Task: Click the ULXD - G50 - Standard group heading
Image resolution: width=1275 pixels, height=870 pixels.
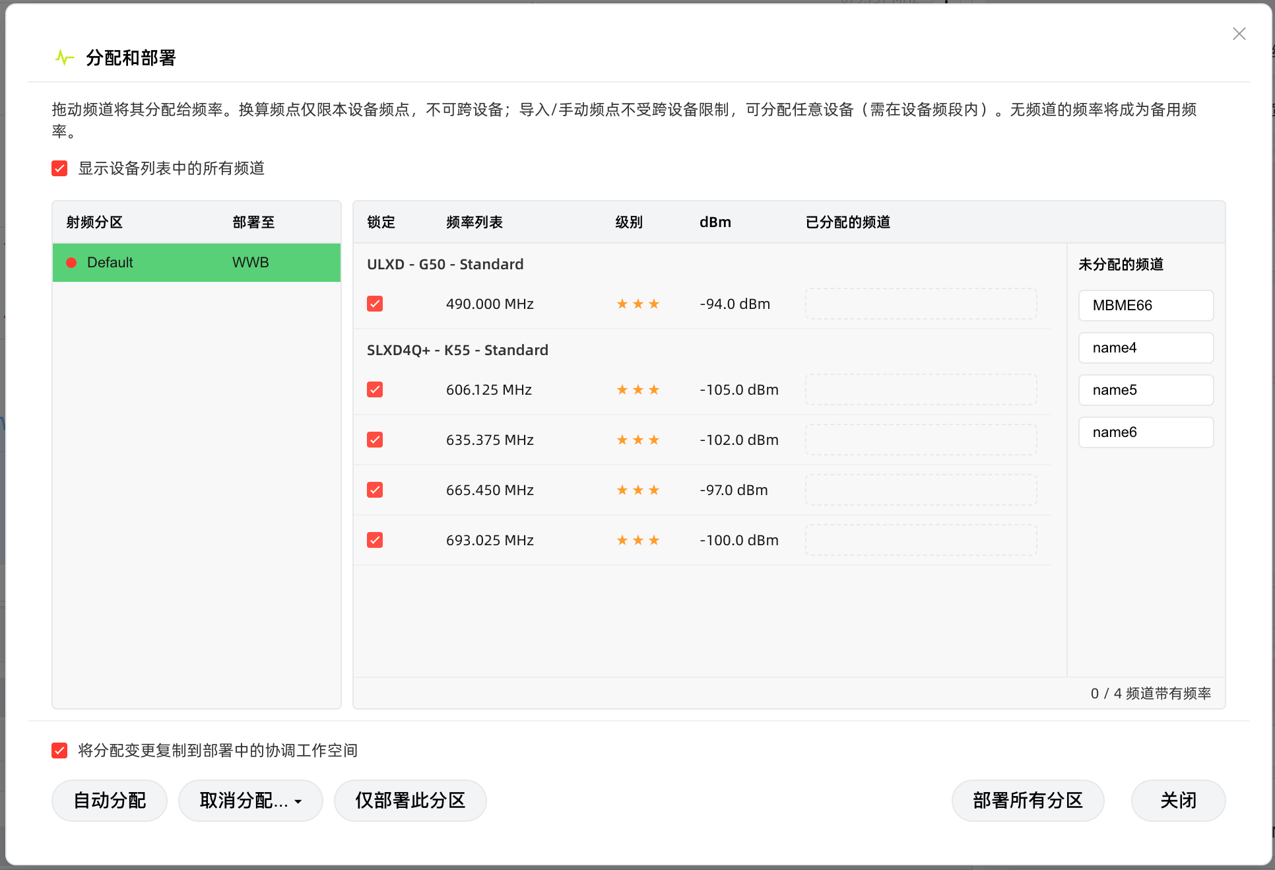Action: tap(445, 264)
